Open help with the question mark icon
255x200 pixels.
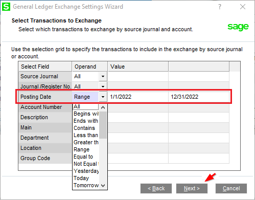pyautogui.click(x=220, y=7)
